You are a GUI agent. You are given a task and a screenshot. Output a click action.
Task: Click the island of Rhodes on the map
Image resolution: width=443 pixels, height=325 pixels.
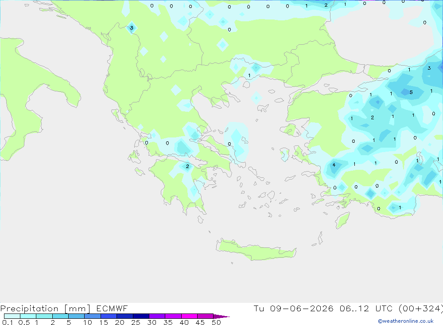pos(342,220)
